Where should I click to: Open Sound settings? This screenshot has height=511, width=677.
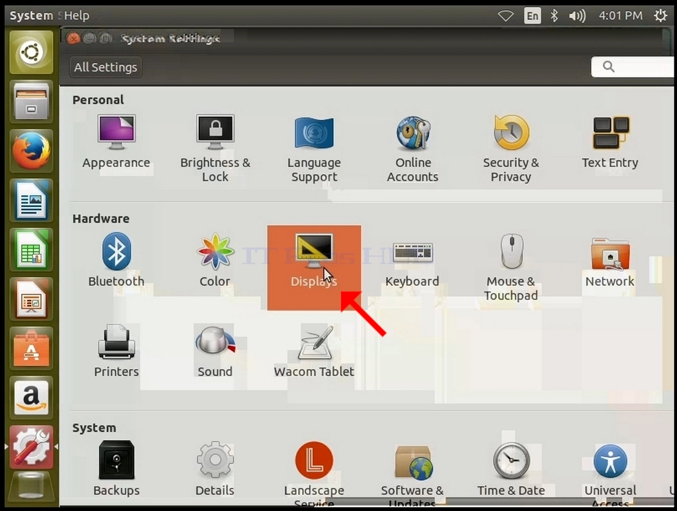click(x=215, y=351)
